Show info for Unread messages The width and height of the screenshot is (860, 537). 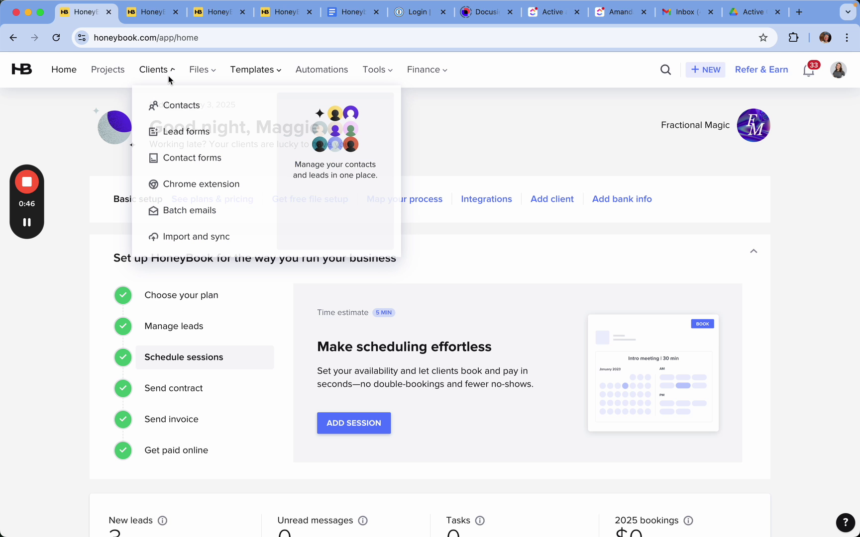click(x=363, y=521)
